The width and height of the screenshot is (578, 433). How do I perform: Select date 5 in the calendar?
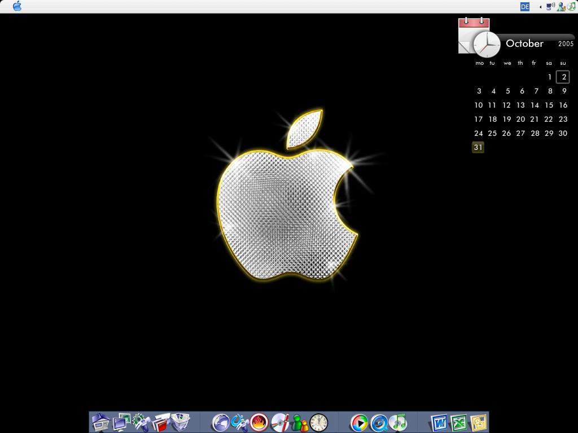(507, 91)
